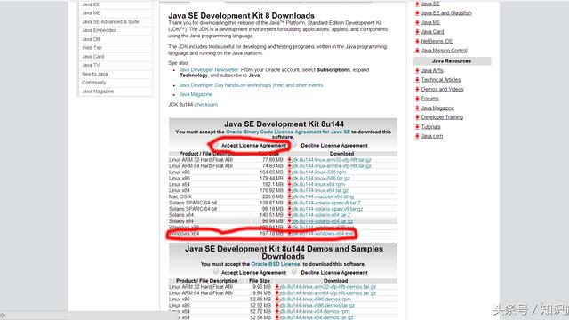Click red arrow icon beside Java APIs
Image resolution: width=569 pixels, height=320 pixels.
[417, 70]
